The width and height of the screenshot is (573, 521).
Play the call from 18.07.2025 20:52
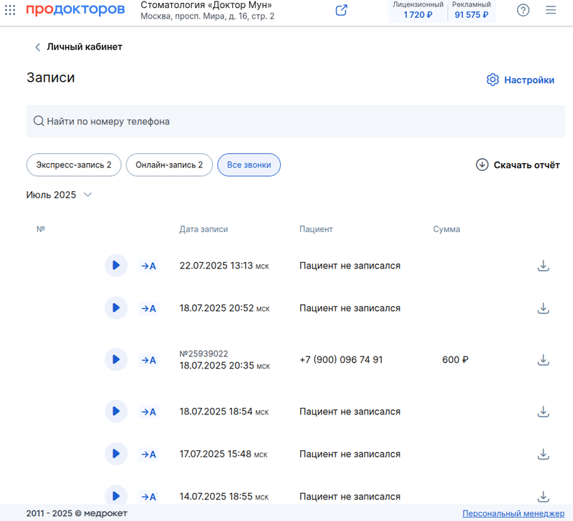point(116,308)
